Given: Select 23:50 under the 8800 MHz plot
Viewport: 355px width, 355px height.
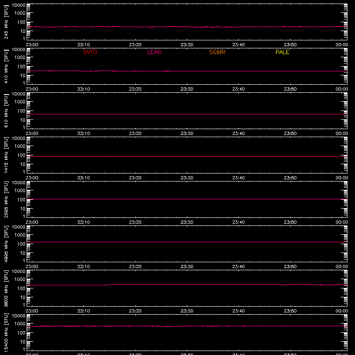Looking at the screenshot, I should pos(290,311).
